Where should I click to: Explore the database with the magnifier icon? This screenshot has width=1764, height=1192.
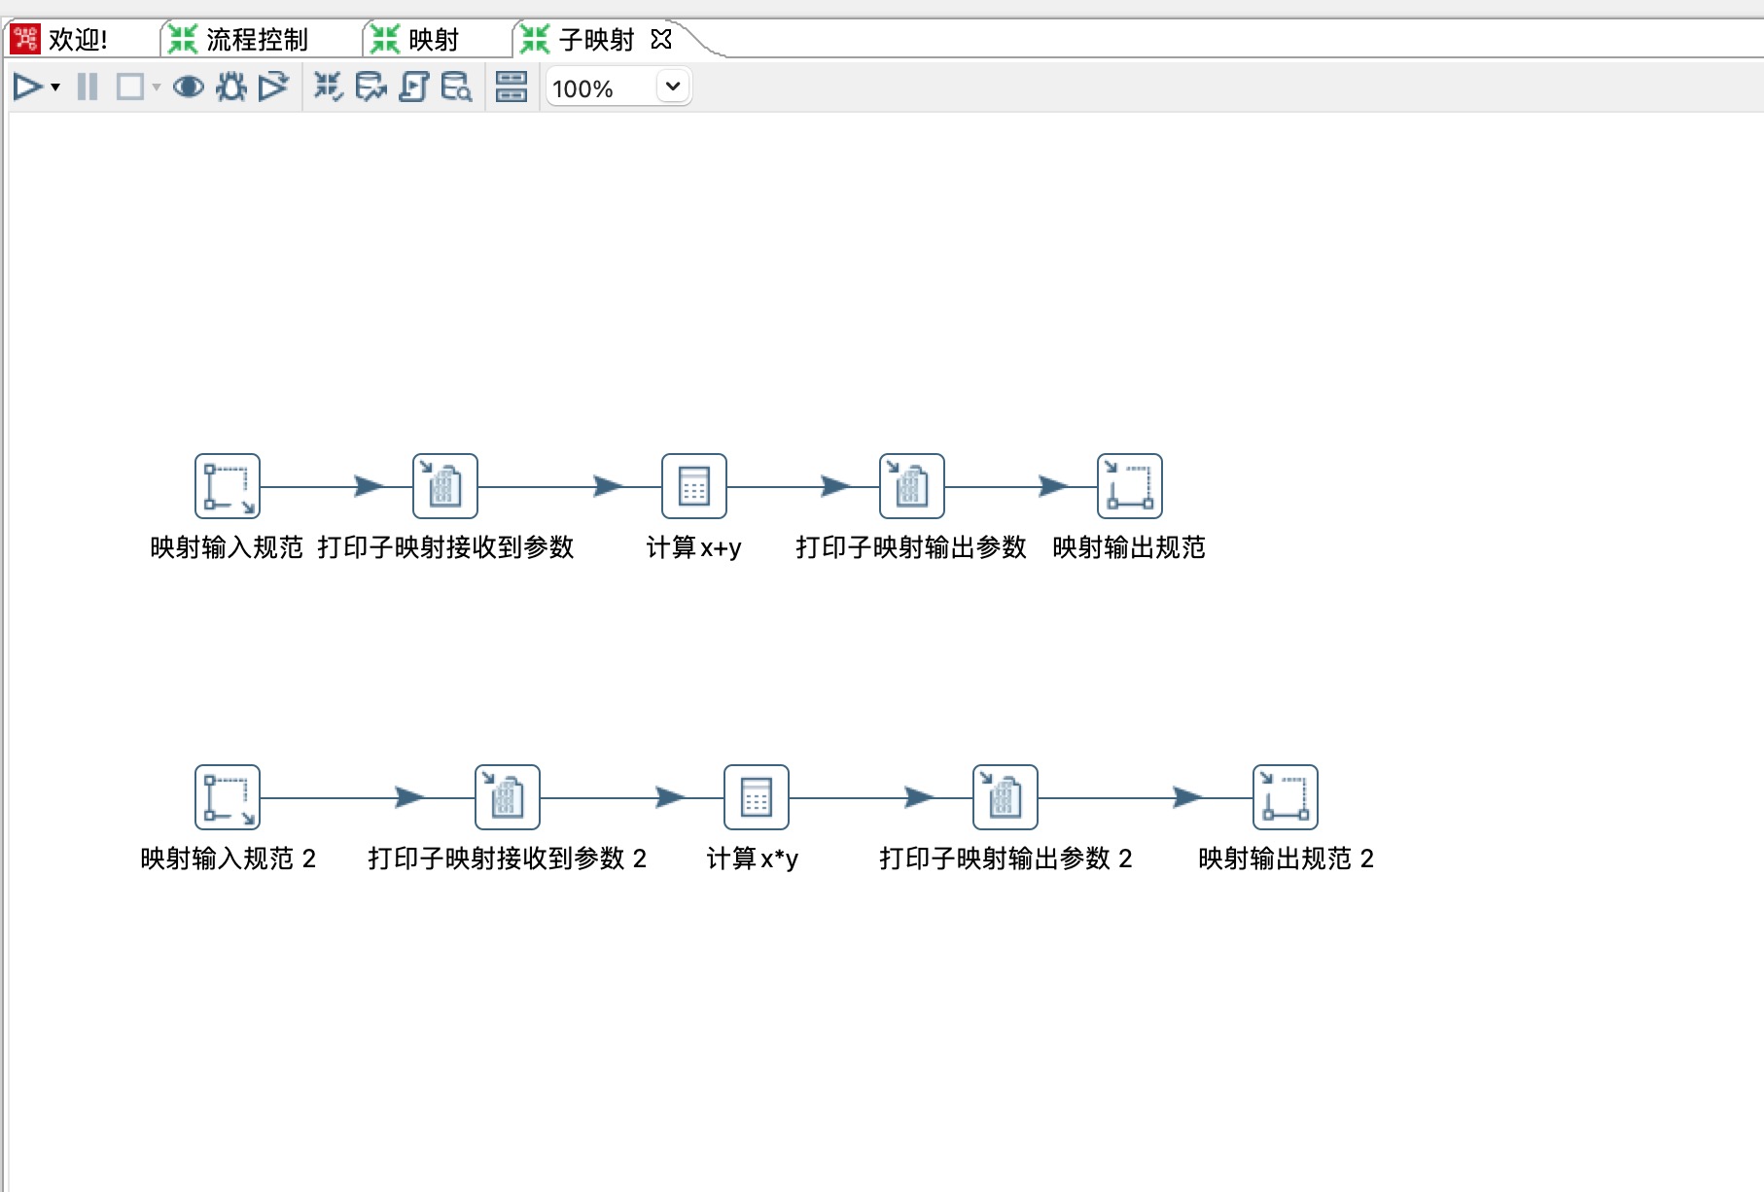[x=456, y=88]
